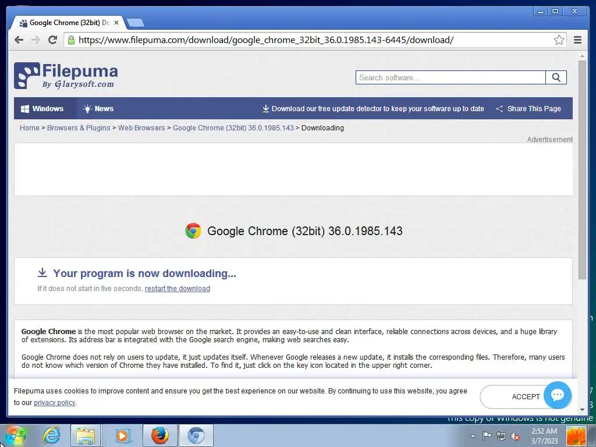Open Windows Explorer from the taskbar
The width and height of the screenshot is (596, 447).
tap(86, 435)
